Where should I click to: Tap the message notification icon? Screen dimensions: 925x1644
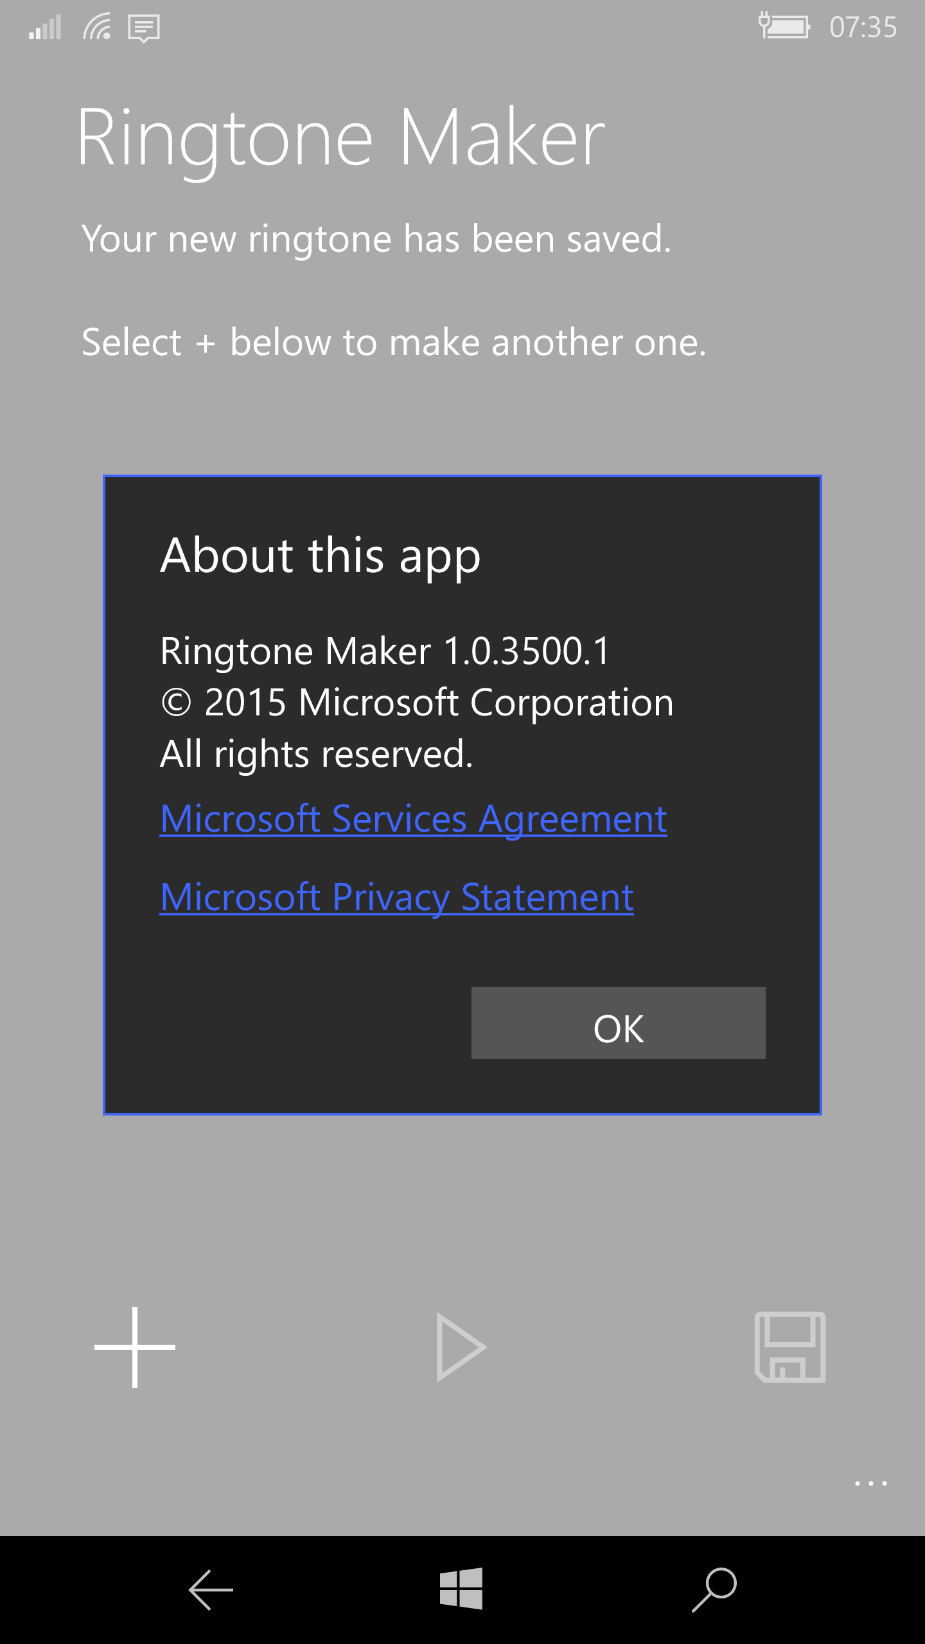(x=144, y=29)
